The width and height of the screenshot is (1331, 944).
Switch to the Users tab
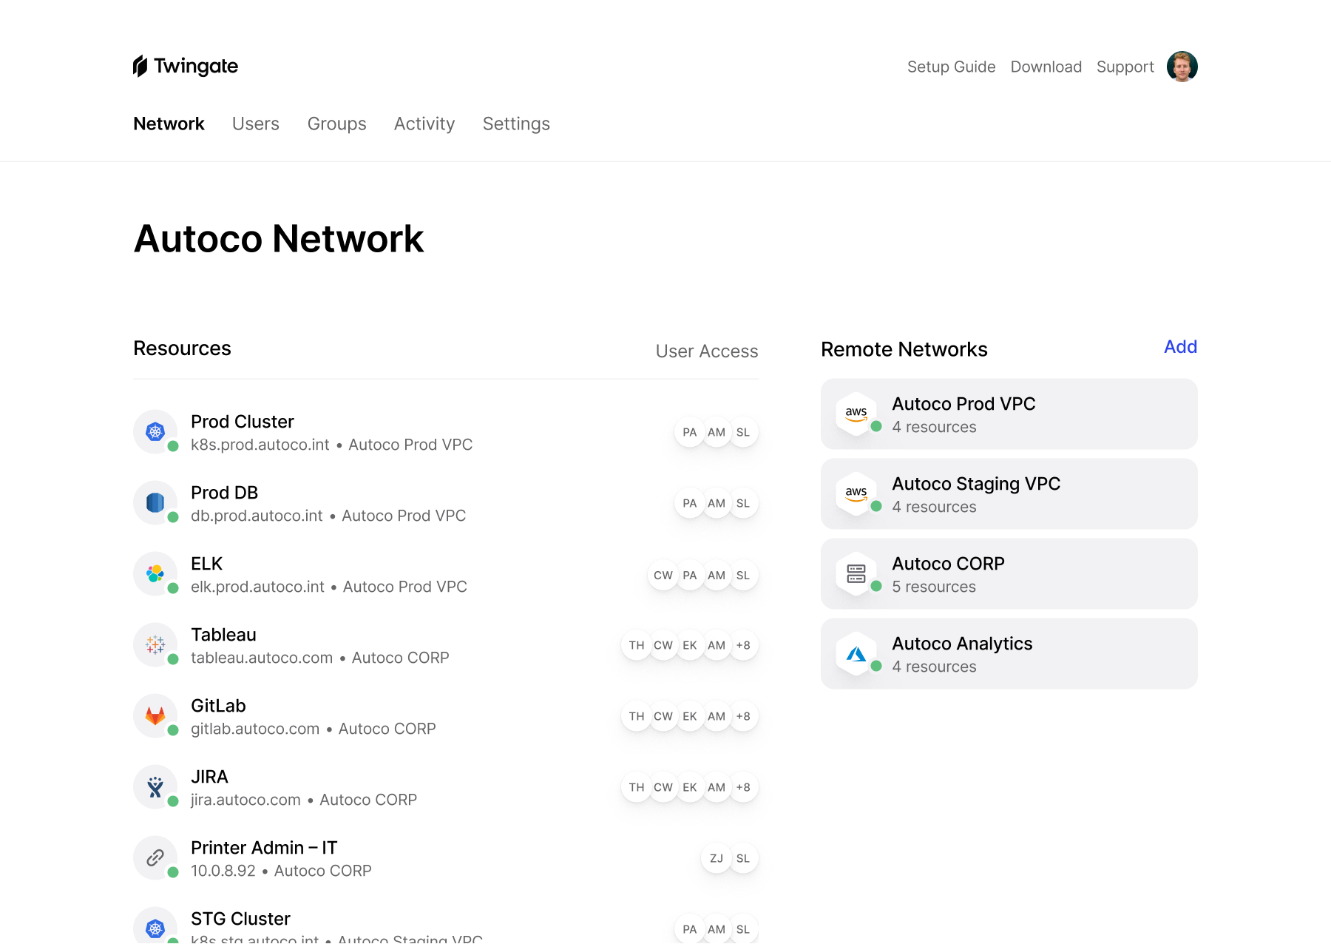pos(255,124)
